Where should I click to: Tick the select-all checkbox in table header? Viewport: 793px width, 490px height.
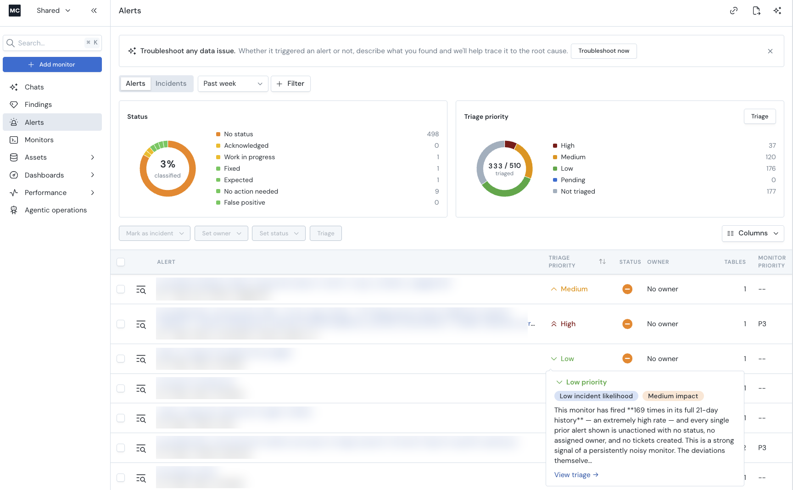(121, 262)
